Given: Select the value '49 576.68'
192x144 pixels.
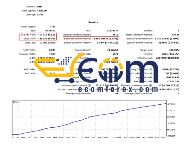Looking at the screenshot, I should click(x=113, y=50).
